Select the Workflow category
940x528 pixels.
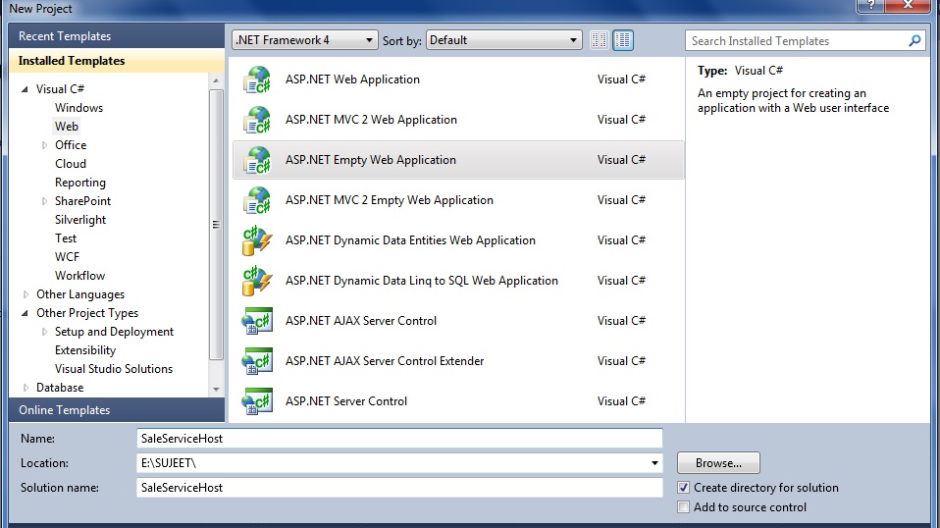pyautogui.click(x=79, y=276)
